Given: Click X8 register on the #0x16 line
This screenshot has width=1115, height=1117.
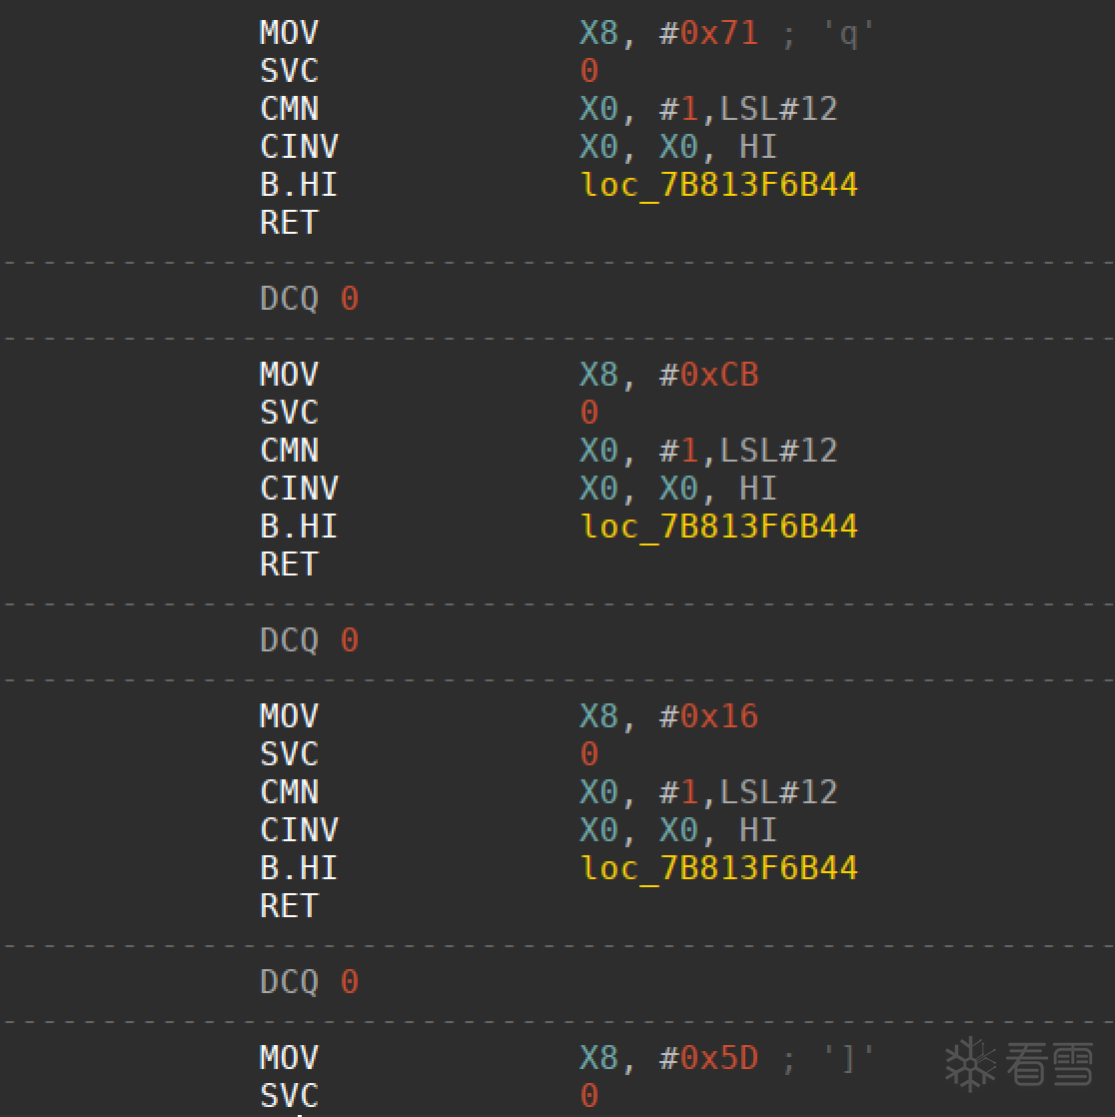Looking at the screenshot, I should tap(599, 716).
